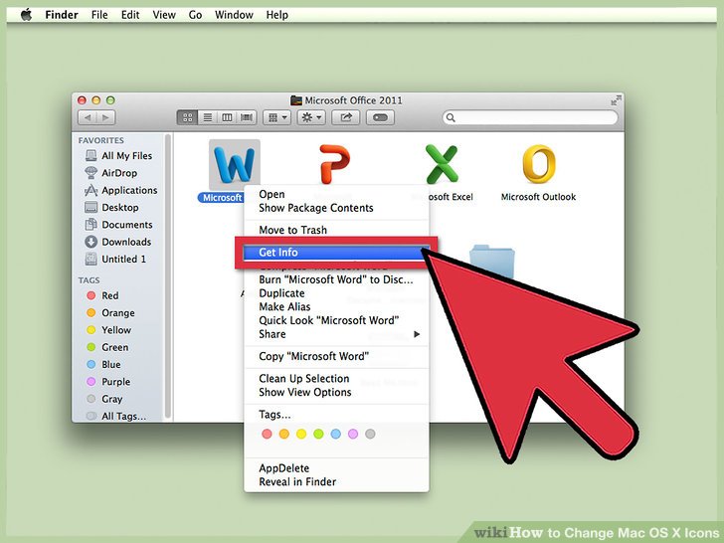This screenshot has width=724, height=543.
Task: Choose Copy "Microsoft Word"
Action: tap(336, 356)
